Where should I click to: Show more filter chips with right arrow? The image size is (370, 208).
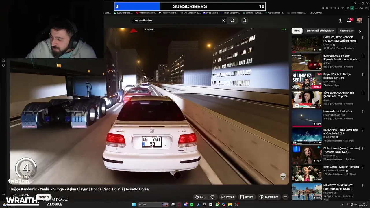coord(360,31)
